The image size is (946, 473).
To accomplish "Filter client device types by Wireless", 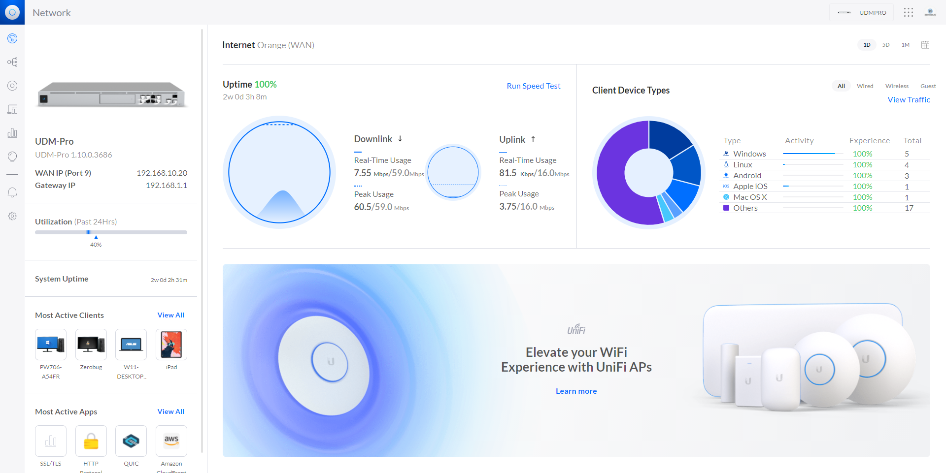I will tap(897, 86).
